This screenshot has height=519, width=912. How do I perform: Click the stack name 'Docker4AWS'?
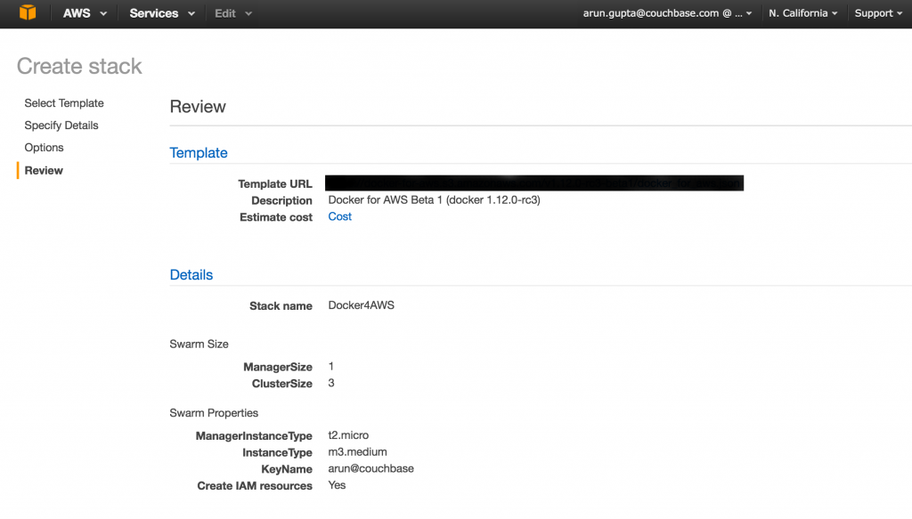(362, 305)
